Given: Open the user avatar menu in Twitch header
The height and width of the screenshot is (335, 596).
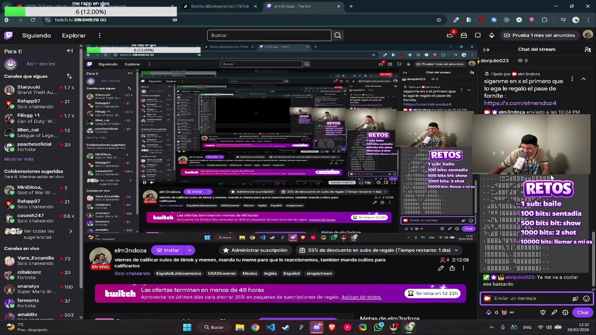Looking at the screenshot, I should 588,35.
